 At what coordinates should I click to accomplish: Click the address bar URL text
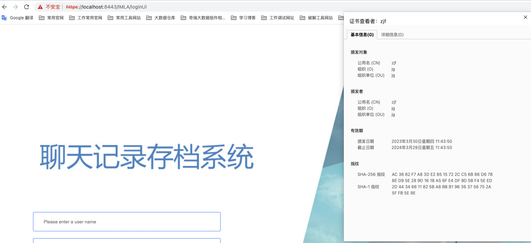coord(106,7)
